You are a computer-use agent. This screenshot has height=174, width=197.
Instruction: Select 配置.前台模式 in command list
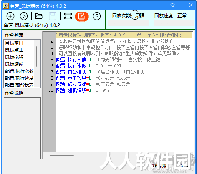click(19, 85)
